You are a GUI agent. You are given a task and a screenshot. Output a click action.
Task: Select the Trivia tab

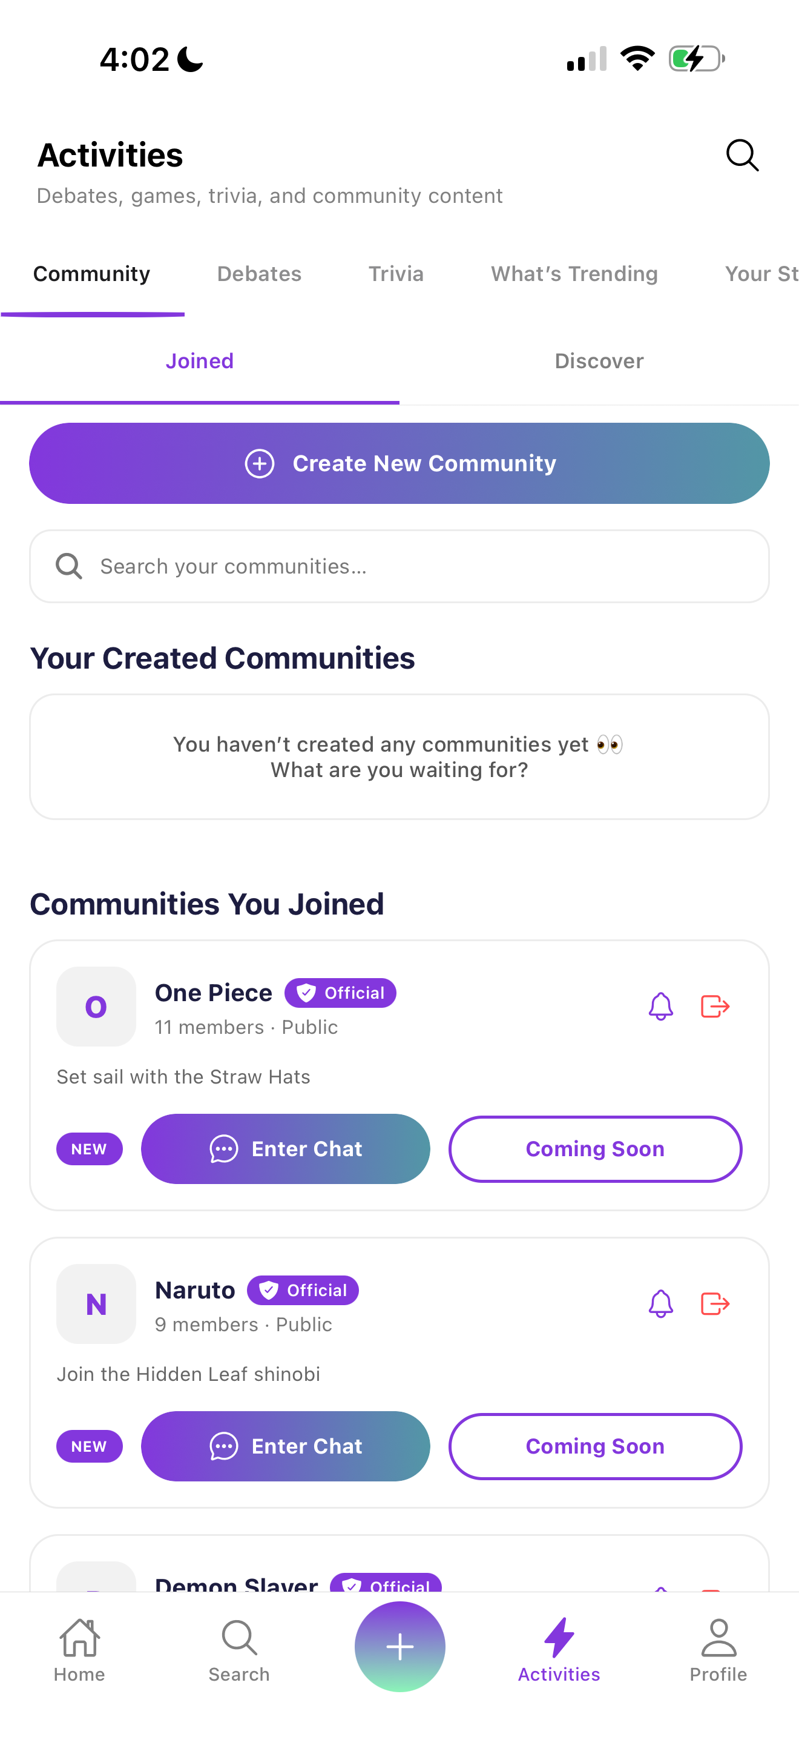395,274
